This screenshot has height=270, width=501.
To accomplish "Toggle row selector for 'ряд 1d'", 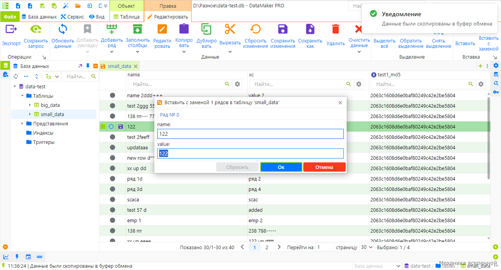I will point(113,179).
